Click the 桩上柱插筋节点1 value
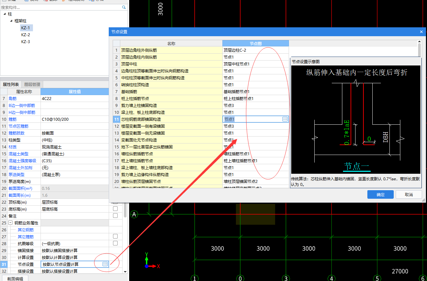Image resolution: width=427 pixels, height=281 pixels. [x=239, y=99]
